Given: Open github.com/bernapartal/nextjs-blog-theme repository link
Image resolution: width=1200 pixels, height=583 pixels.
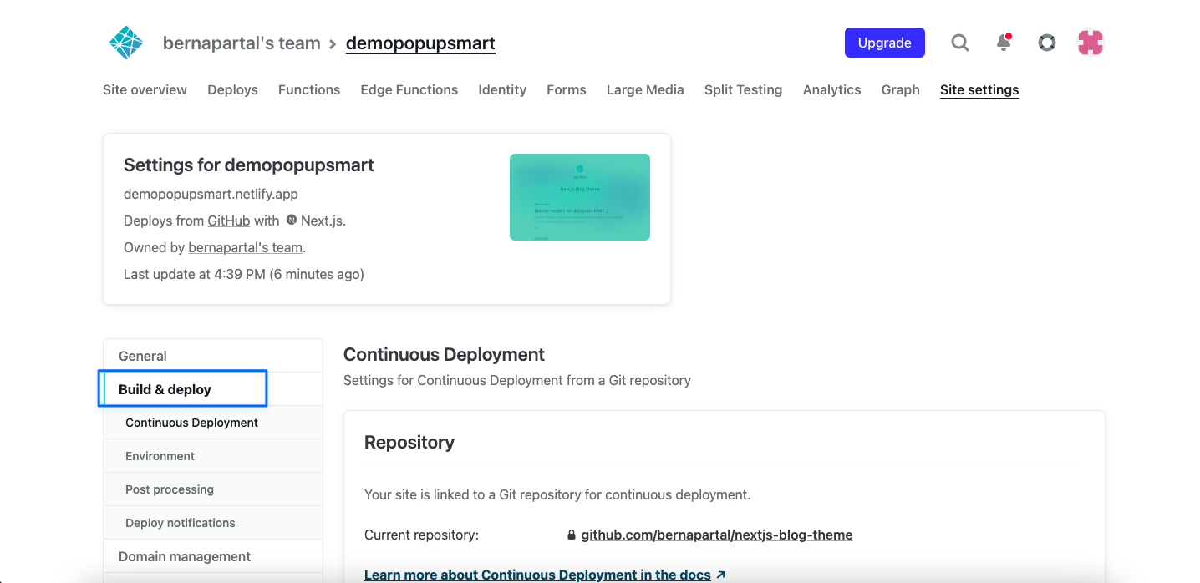Looking at the screenshot, I should (x=717, y=535).
